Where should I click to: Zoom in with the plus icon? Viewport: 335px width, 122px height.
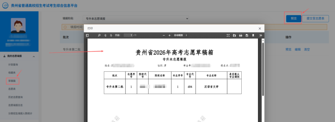coord(169,35)
